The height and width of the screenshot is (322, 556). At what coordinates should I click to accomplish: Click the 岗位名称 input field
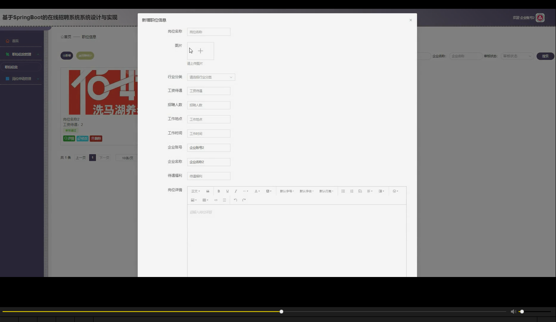click(209, 32)
